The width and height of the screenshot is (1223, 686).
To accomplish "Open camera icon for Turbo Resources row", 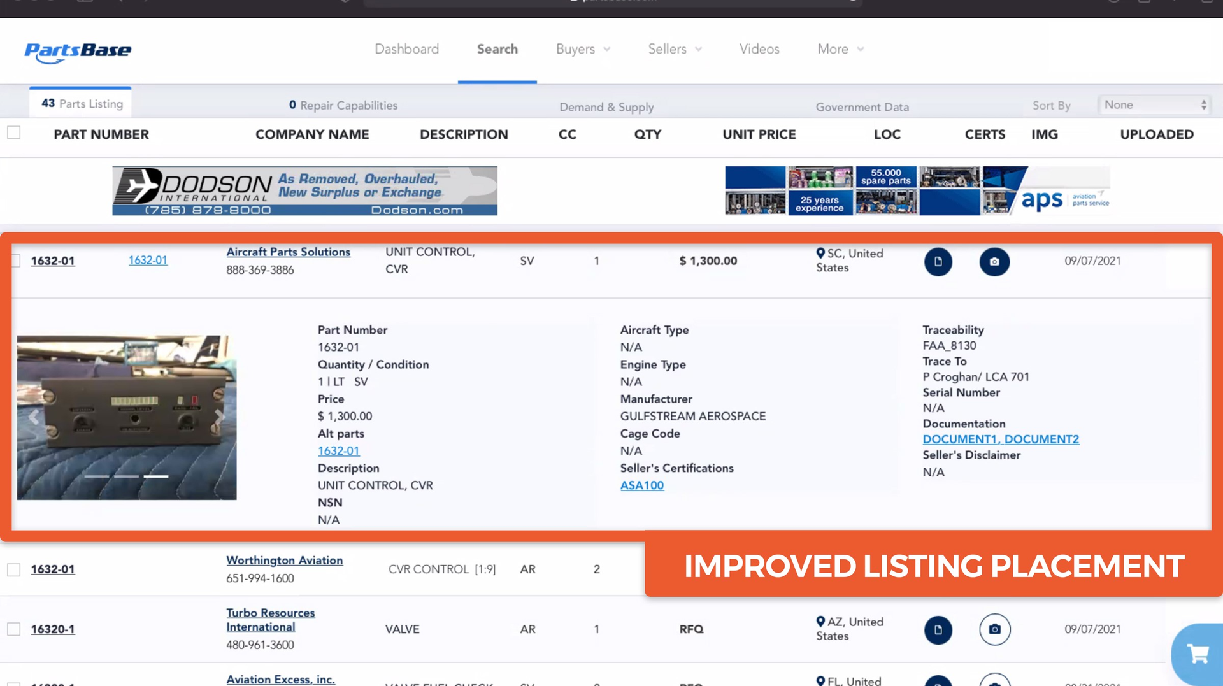I will [994, 630].
